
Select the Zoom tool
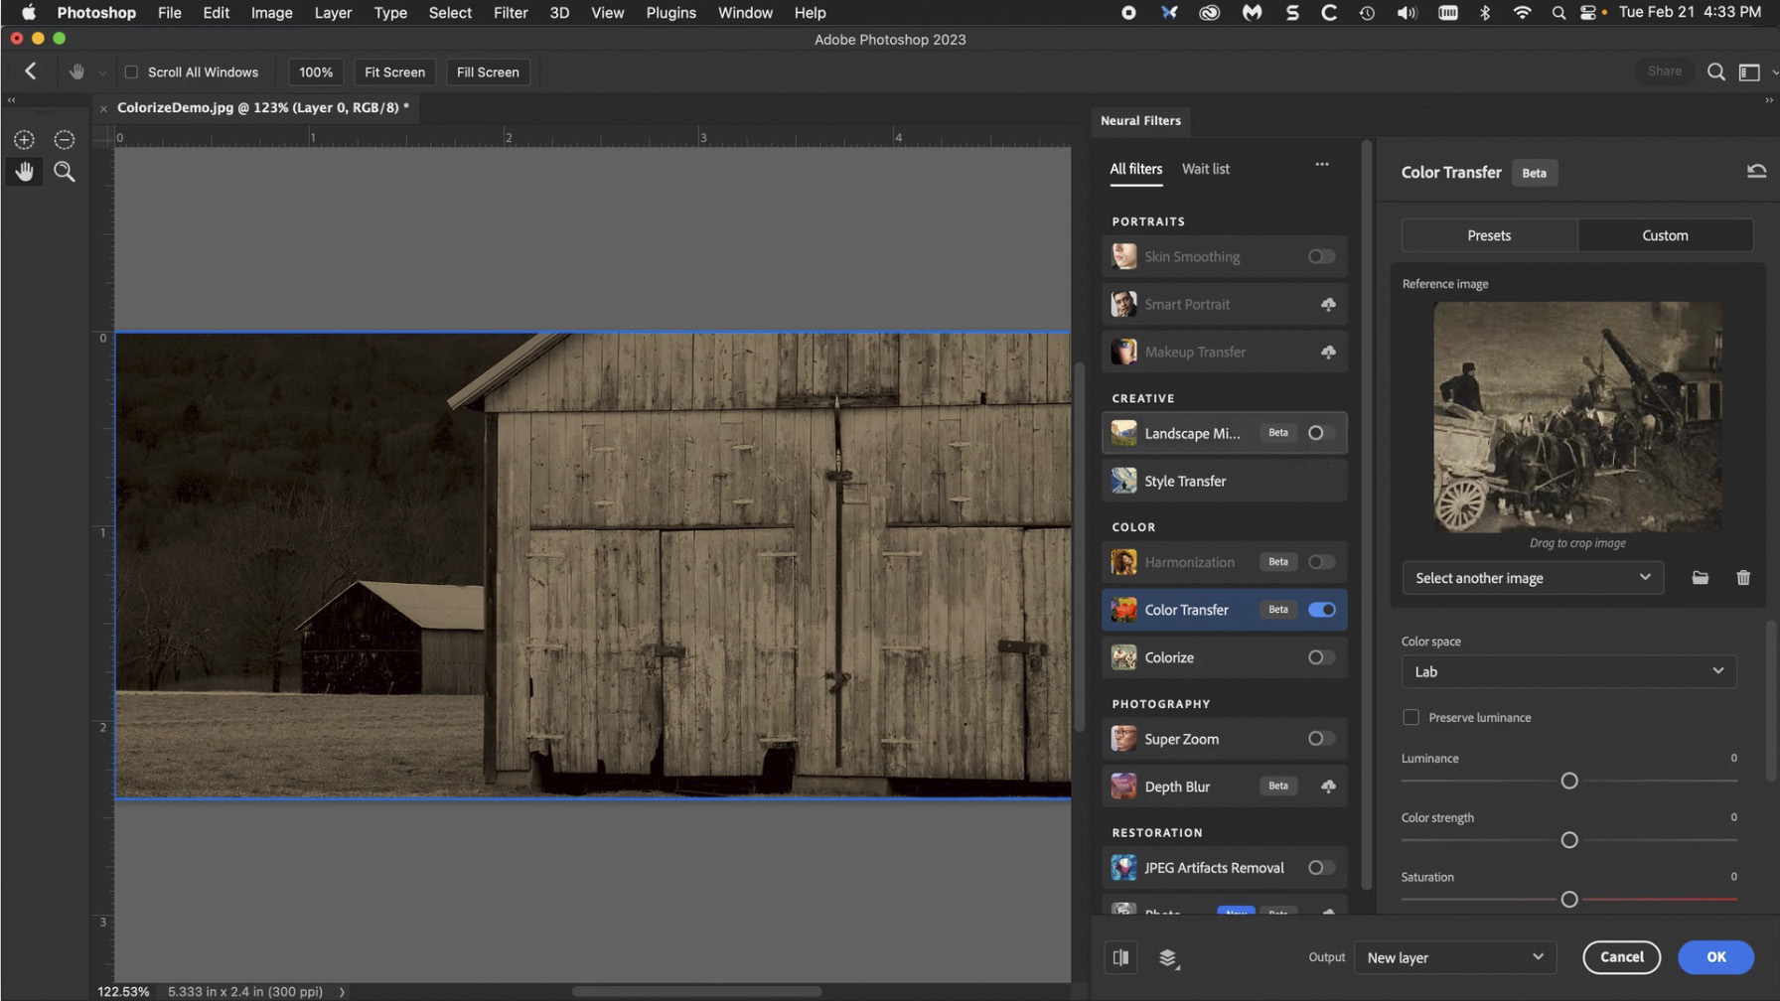coord(64,171)
